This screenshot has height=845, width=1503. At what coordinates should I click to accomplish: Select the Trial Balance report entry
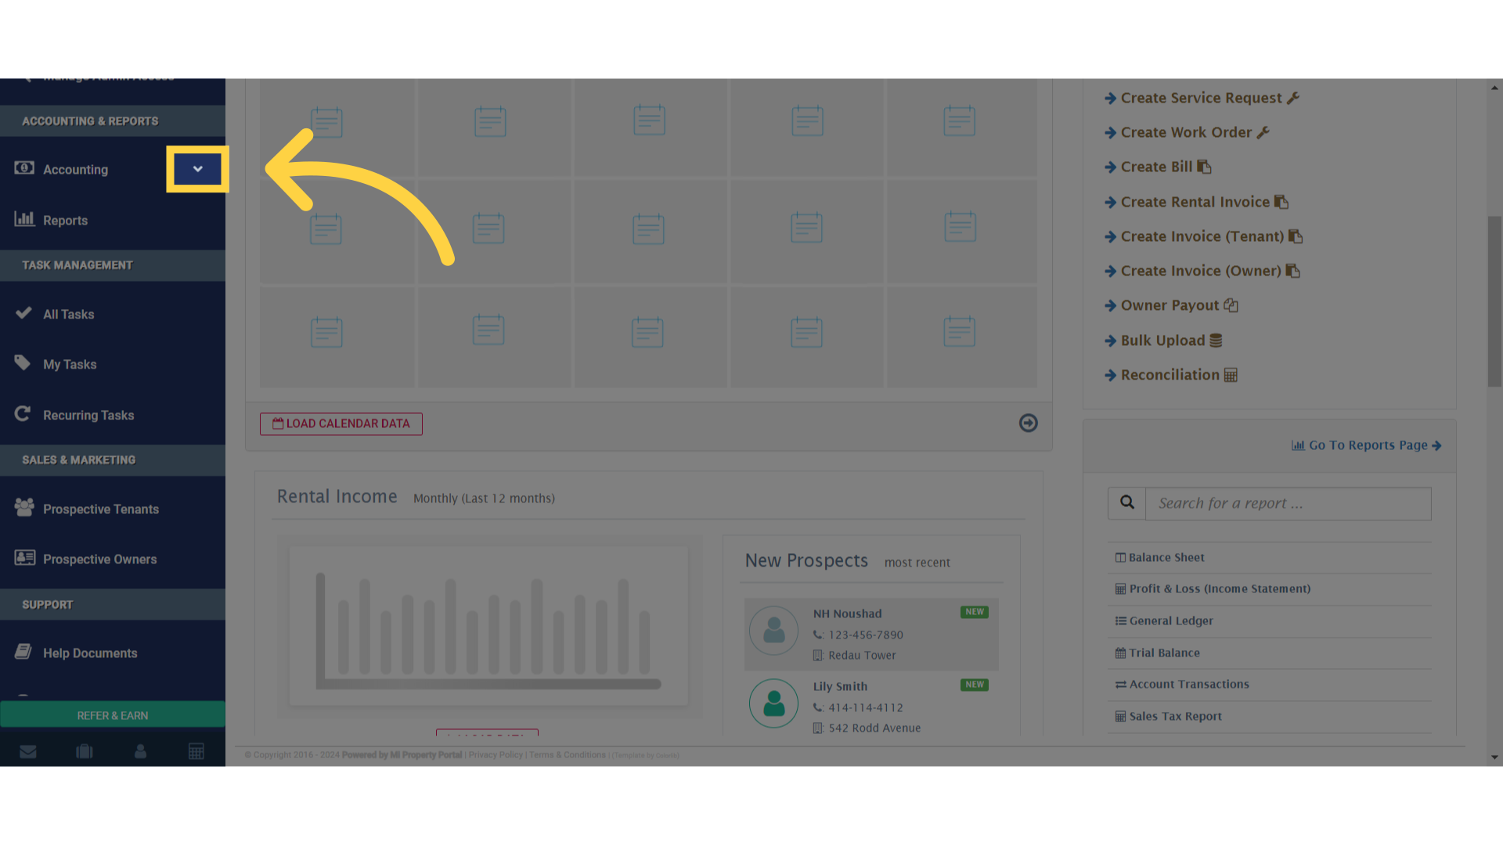pos(1163,653)
